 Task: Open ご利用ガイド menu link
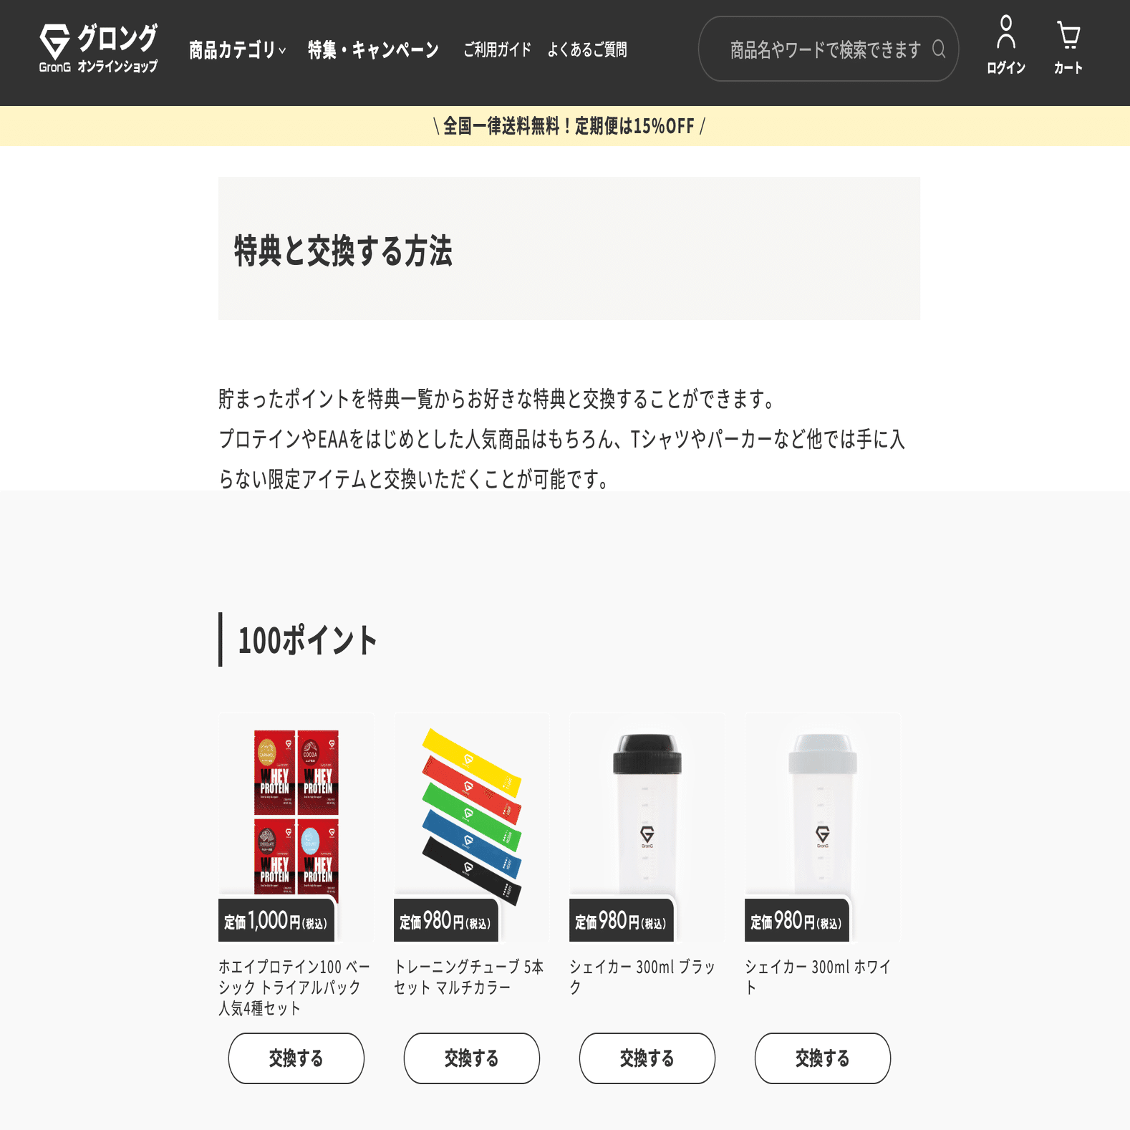click(x=497, y=49)
